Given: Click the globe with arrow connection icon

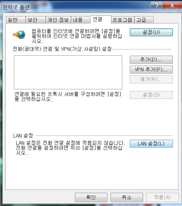Looking at the screenshot, I should point(19,35).
